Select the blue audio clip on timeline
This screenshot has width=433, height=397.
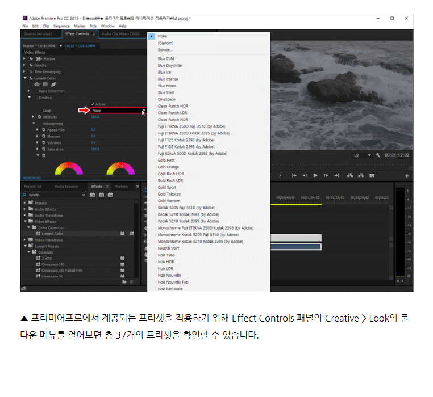click(295, 247)
